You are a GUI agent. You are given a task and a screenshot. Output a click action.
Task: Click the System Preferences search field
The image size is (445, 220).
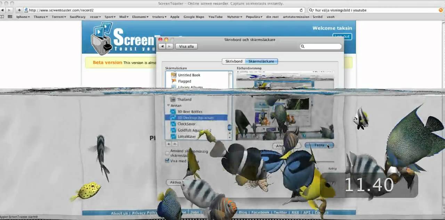(321, 46)
